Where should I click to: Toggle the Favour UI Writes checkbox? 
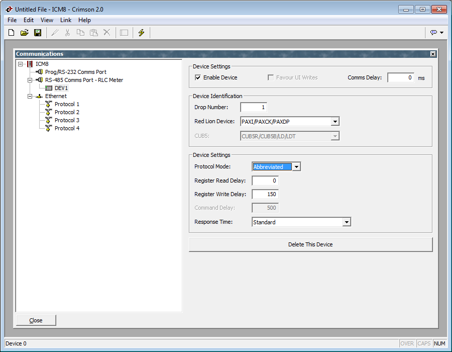tap(271, 77)
